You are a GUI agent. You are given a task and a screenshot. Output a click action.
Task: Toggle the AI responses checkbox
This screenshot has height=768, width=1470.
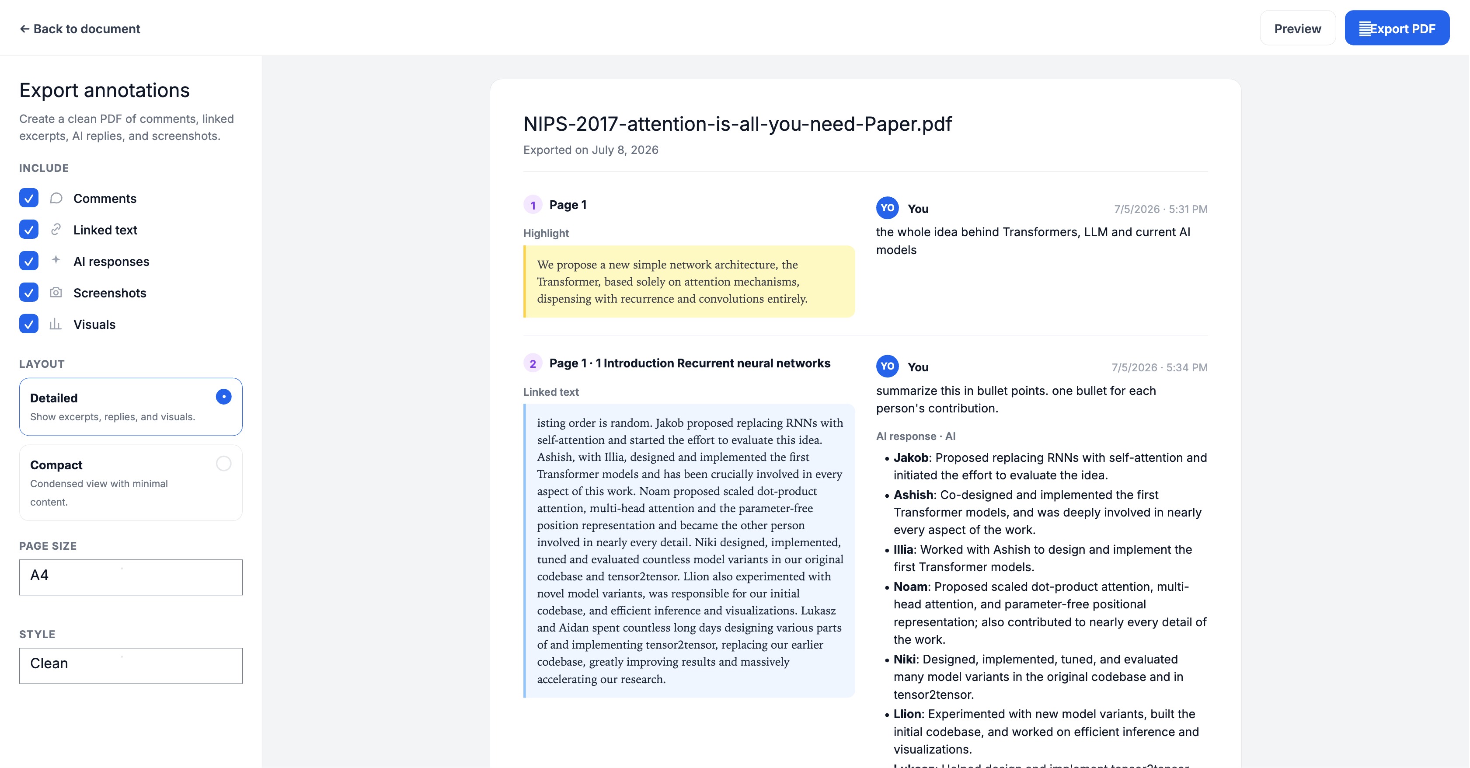pos(28,261)
